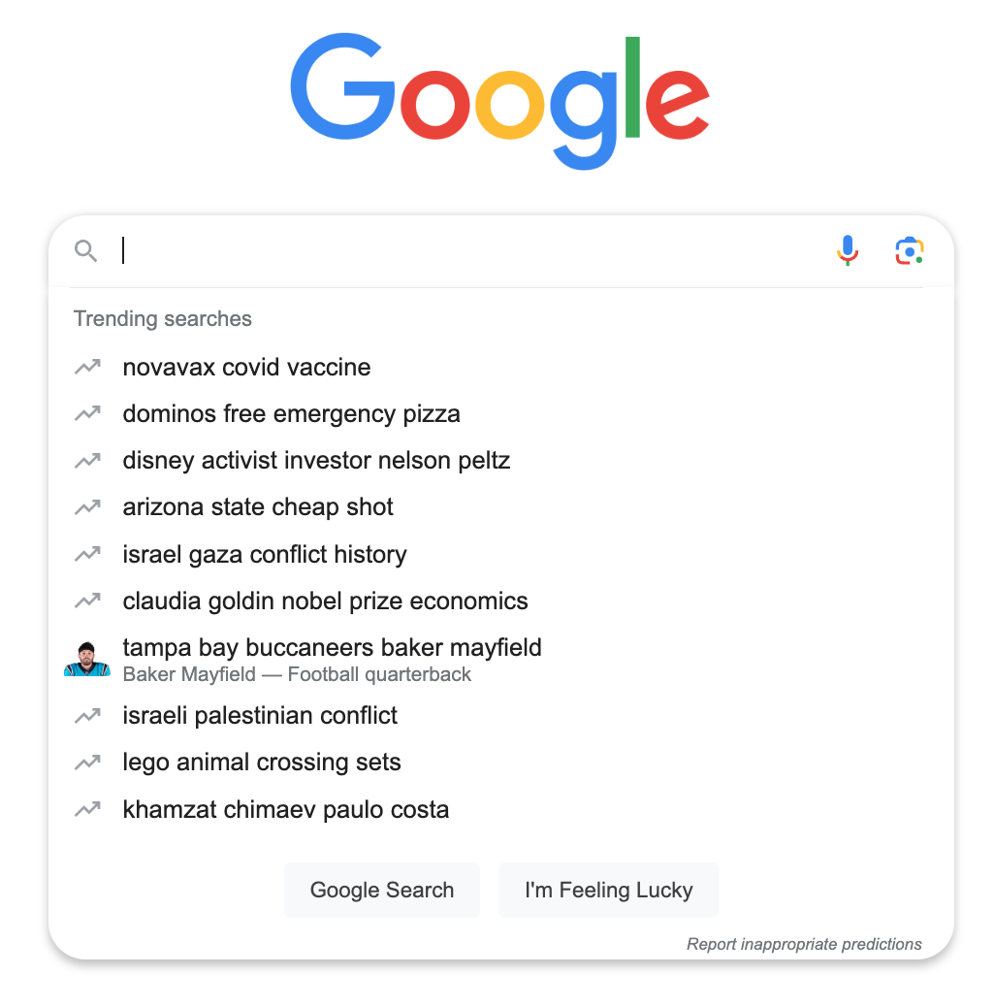Choose disney activist investor nelson peltz suggestion
995x1007 pixels.
tap(316, 461)
